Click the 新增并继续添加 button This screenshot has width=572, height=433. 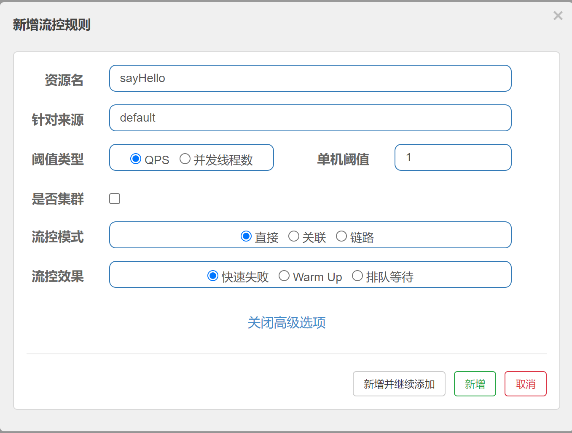click(399, 384)
